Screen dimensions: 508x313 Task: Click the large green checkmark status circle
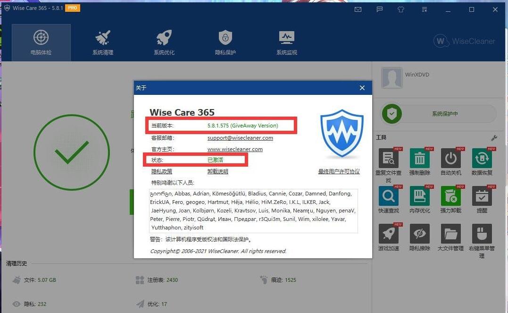72,152
